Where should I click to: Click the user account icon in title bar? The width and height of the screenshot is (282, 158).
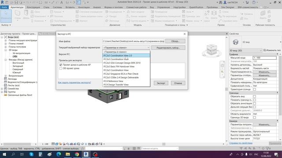tap(225, 2)
